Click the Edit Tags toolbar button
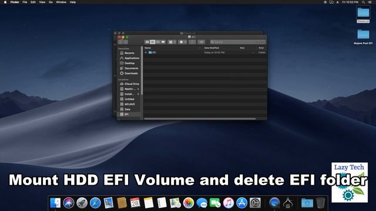This screenshot has width=376, height=211. [201, 42]
